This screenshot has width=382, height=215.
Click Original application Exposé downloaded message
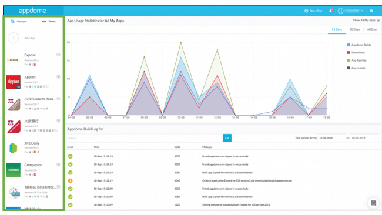[247, 181]
